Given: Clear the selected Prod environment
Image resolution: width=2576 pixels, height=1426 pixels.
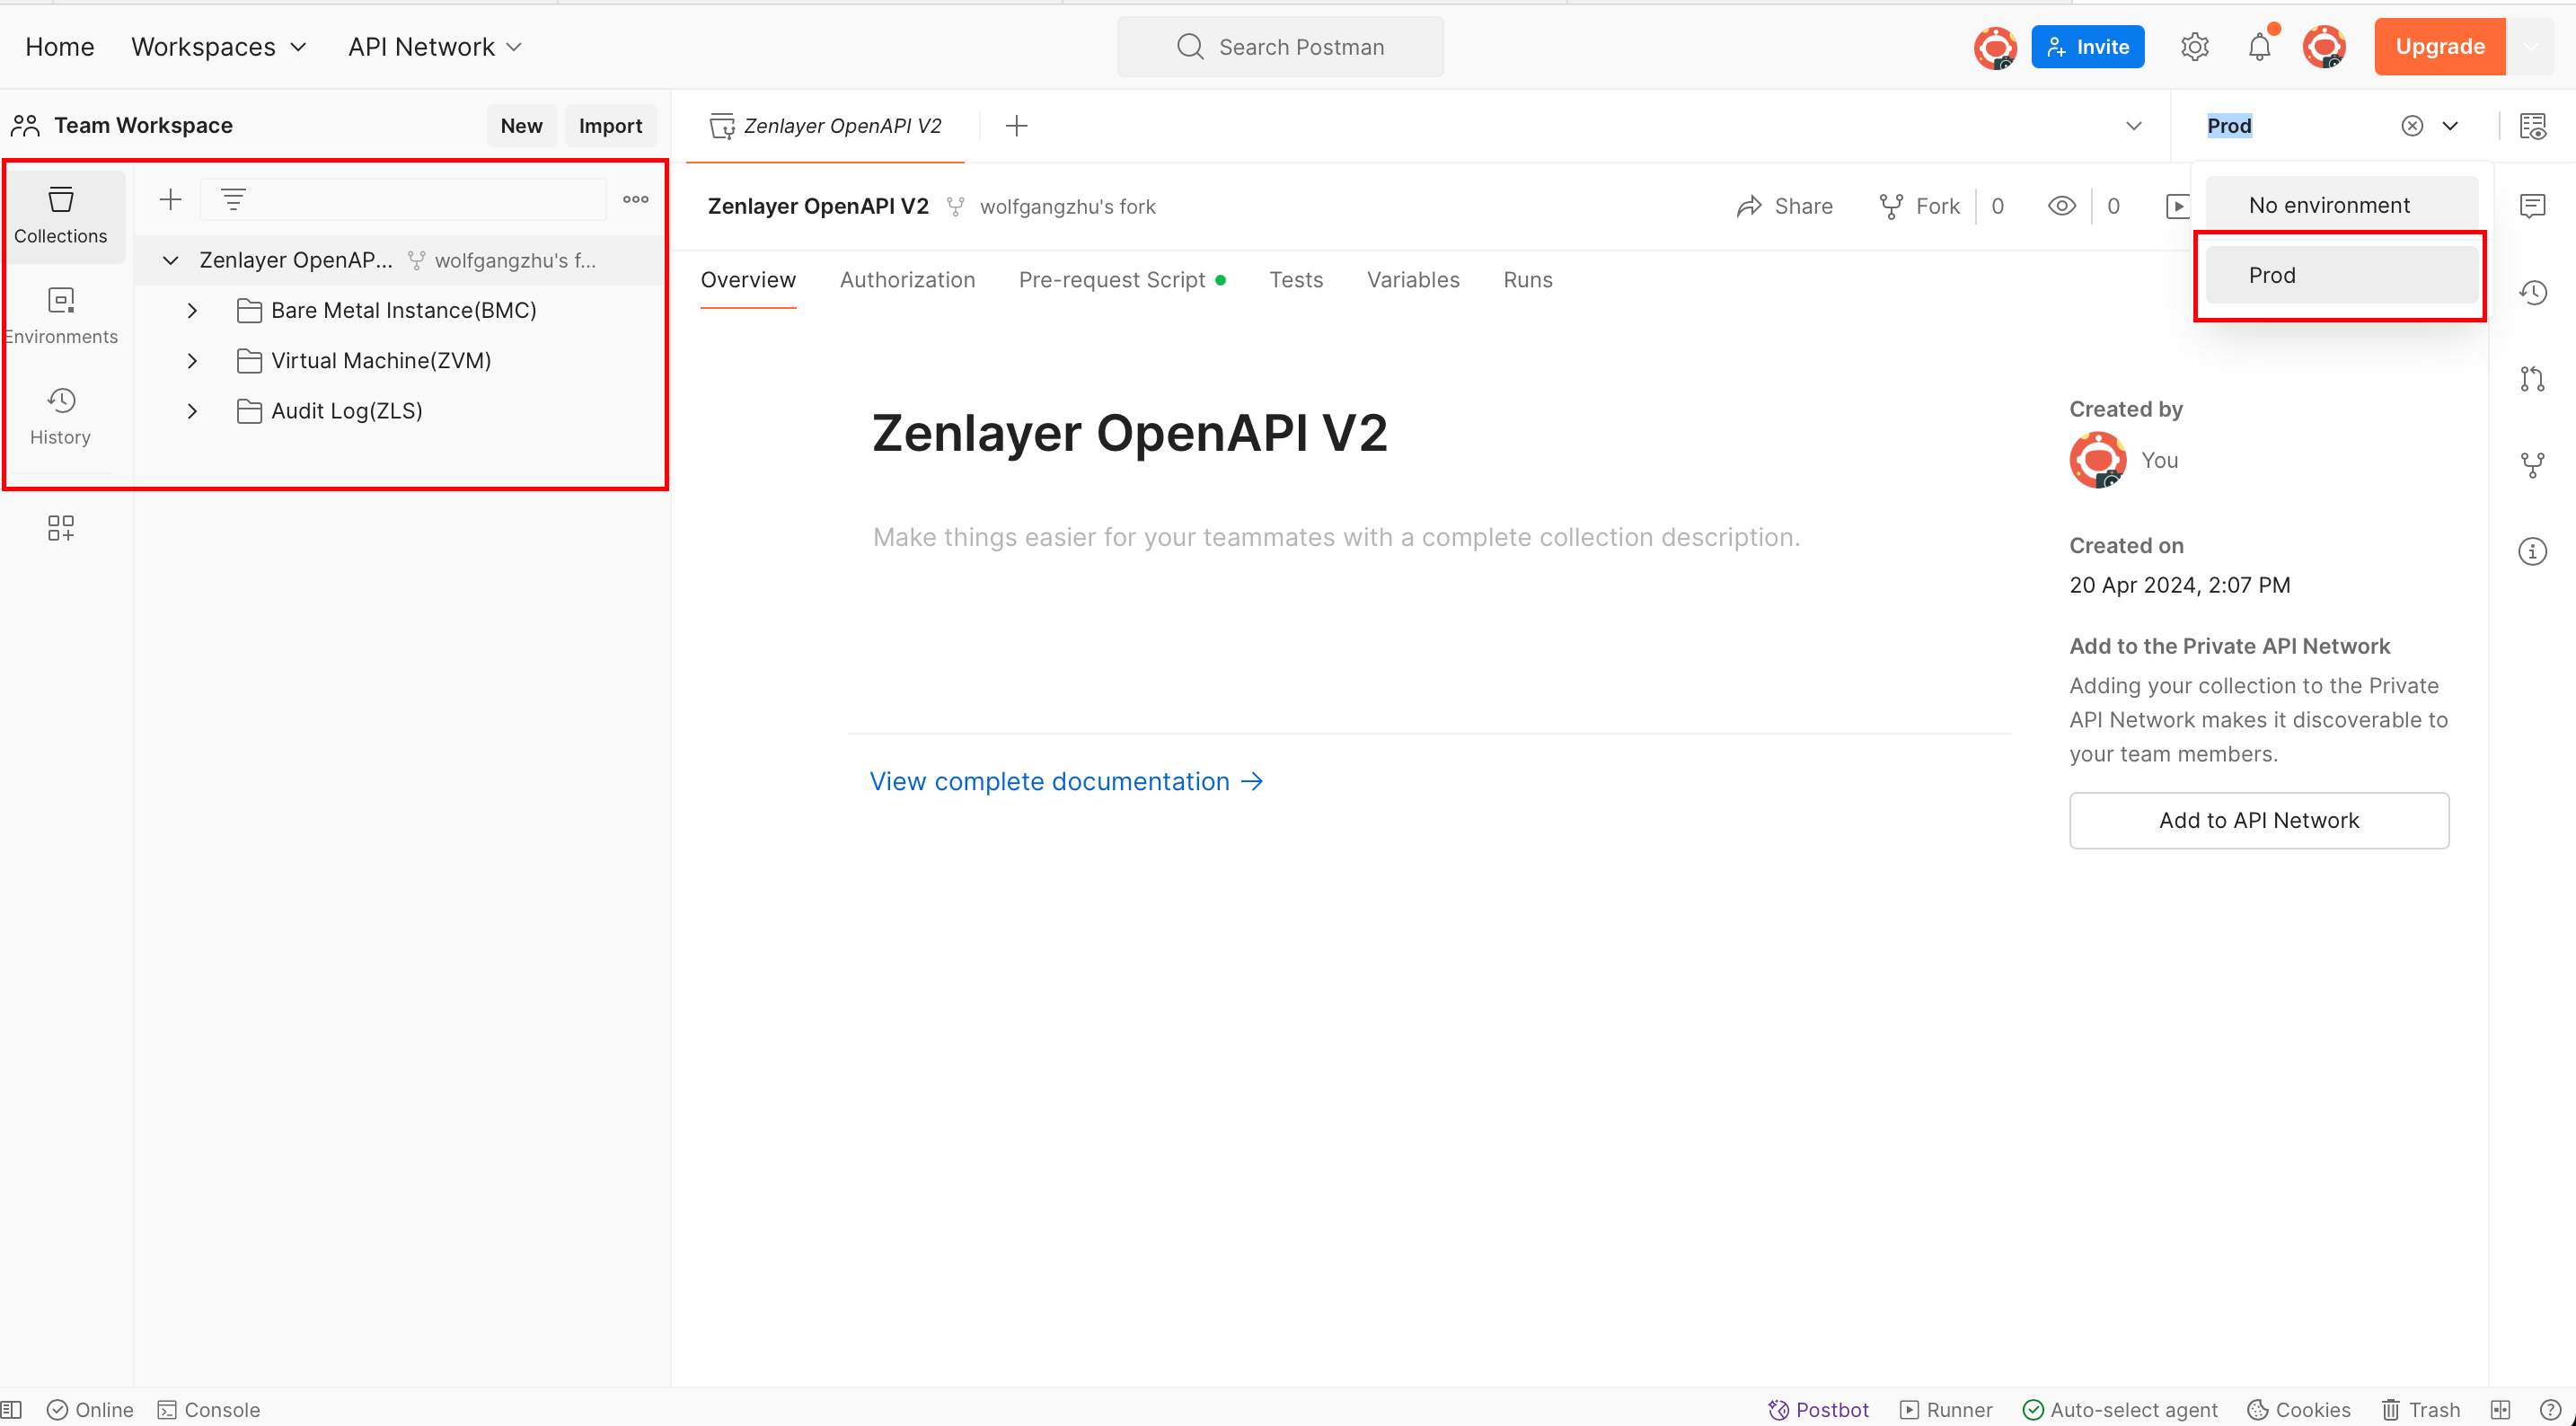Looking at the screenshot, I should pyautogui.click(x=2412, y=126).
